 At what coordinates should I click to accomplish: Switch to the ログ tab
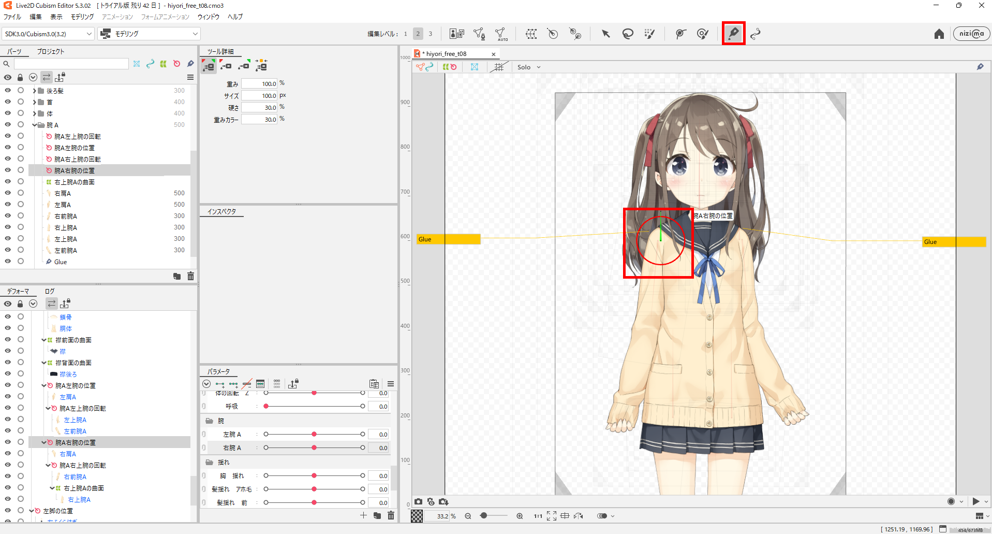point(50,291)
